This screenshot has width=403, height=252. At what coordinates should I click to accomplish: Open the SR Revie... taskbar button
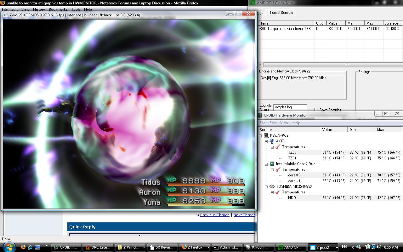click(x=163, y=247)
